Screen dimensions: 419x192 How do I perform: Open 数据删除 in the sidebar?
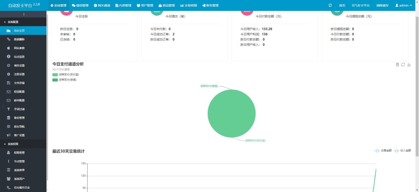pos(19,39)
